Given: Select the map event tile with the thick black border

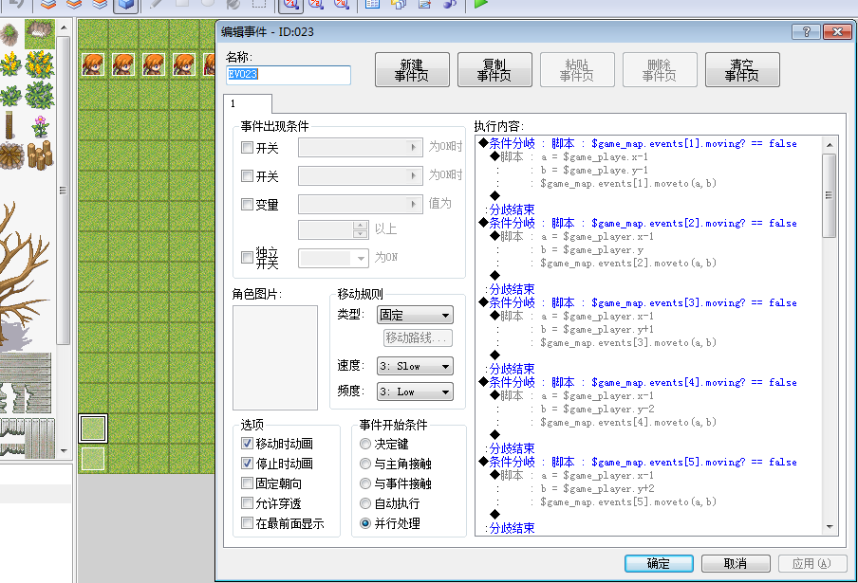Looking at the screenshot, I should point(92,428).
